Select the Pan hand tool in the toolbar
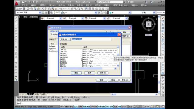Viewport: 194px width, 109px height. coord(72,9)
